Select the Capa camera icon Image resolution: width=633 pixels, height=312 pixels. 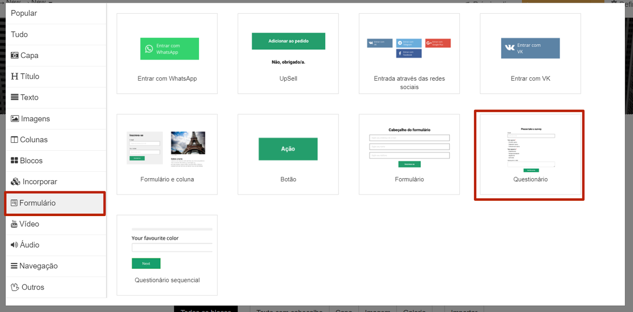point(15,55)
